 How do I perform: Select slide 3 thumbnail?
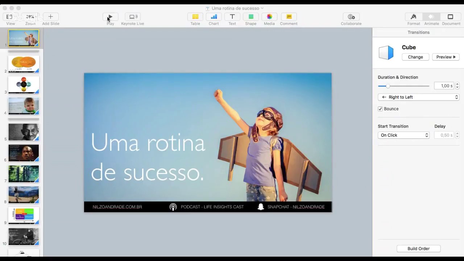24,85
